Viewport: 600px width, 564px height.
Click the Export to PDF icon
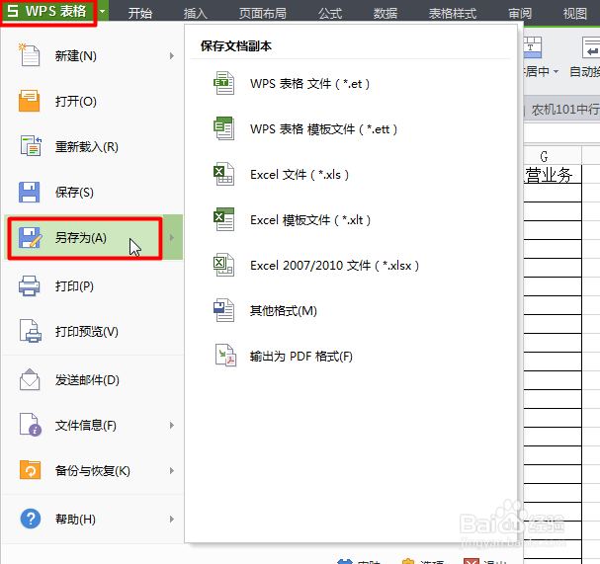pos(225,356)
